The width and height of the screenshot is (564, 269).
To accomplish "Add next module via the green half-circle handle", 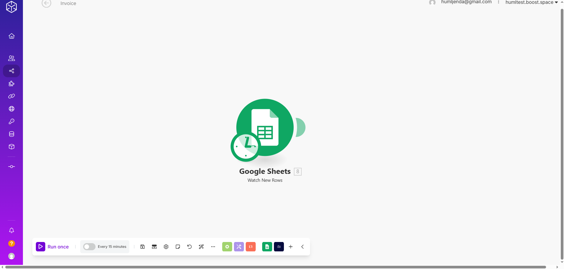I will pos(301,127).
